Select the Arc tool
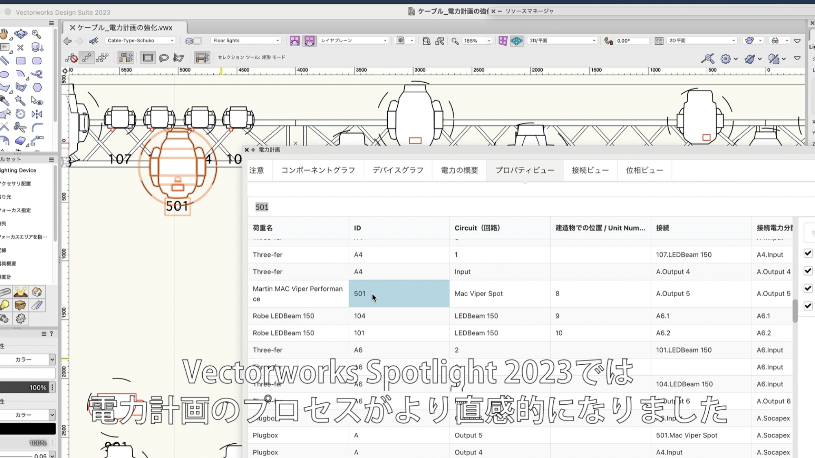This screenshot has width=815, height=458. point(20,75)
